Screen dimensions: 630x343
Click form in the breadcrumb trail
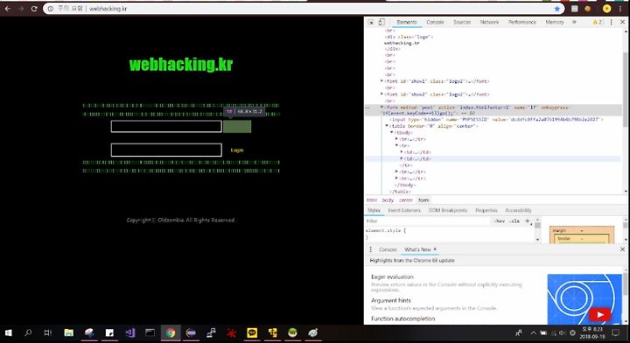tap(423, 200)
